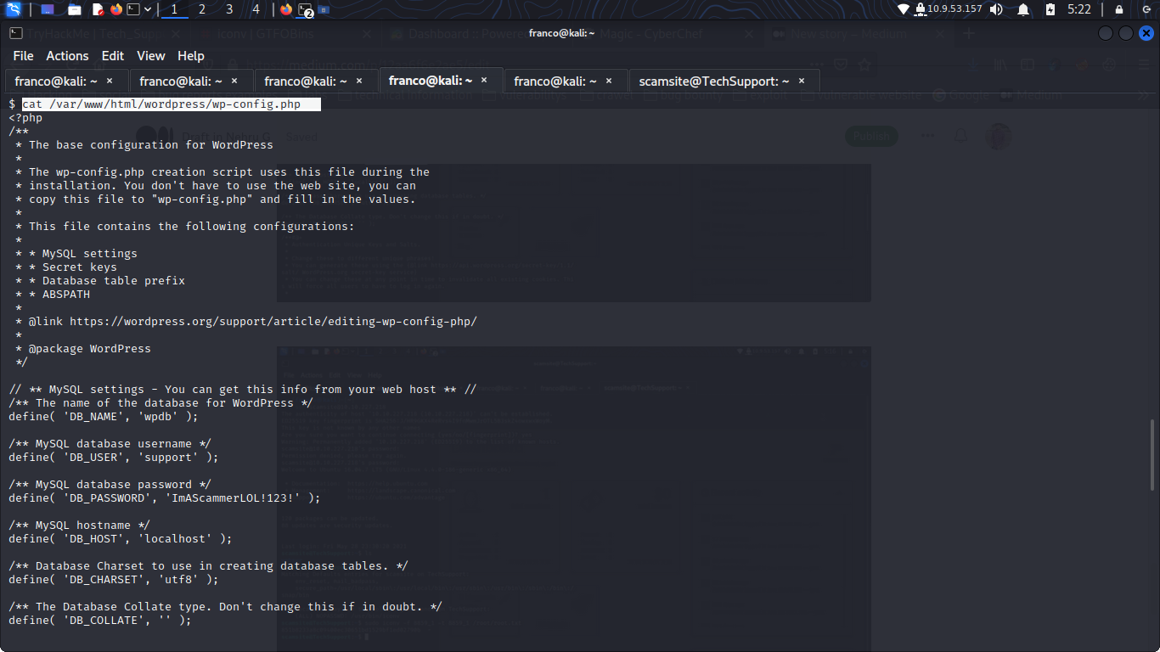Switch to the second franco@kali tab
Screen dimensions: 1160x652
point(191,81)
